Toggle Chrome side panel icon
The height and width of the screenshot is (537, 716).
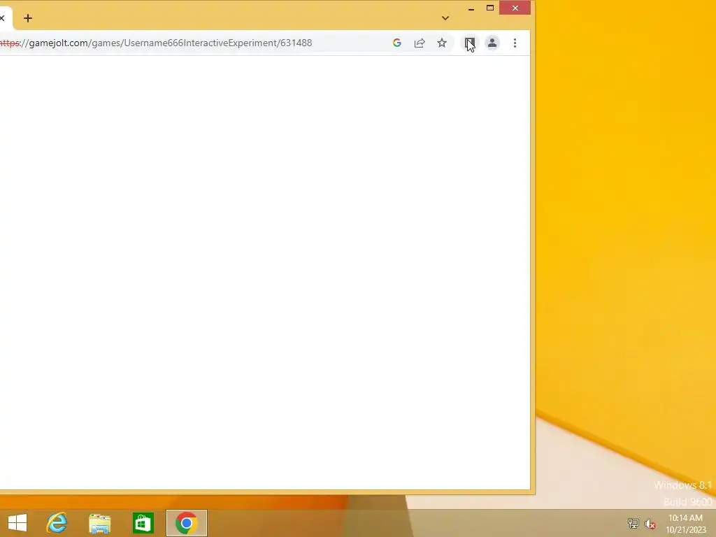coord(469,43)
